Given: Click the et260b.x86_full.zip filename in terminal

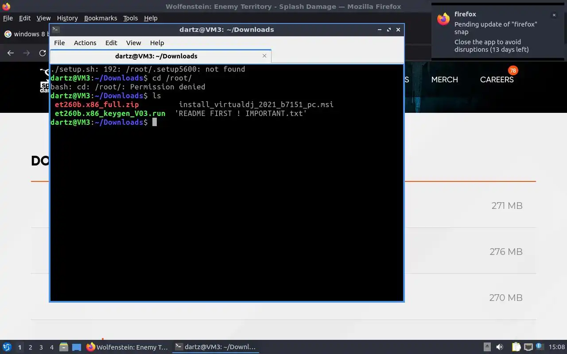Looking at the screenshot, I should click(x=97, y=105).
